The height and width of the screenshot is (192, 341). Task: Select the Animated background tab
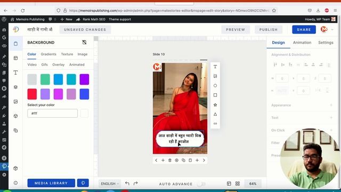point(77,65)
